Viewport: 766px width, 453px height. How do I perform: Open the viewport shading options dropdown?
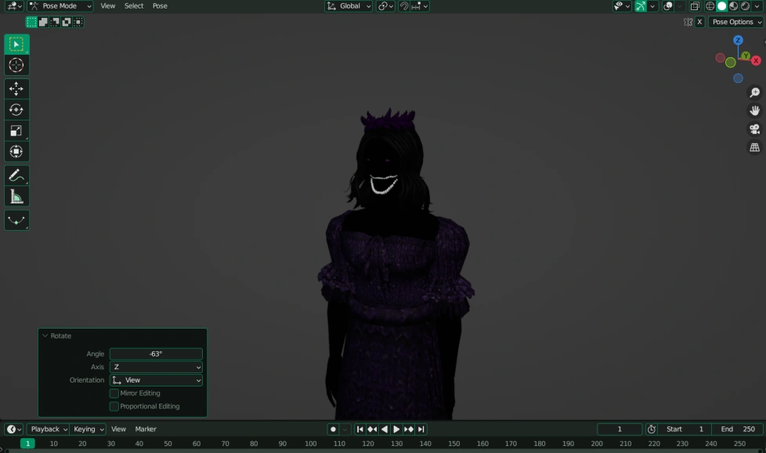point(757,5)
